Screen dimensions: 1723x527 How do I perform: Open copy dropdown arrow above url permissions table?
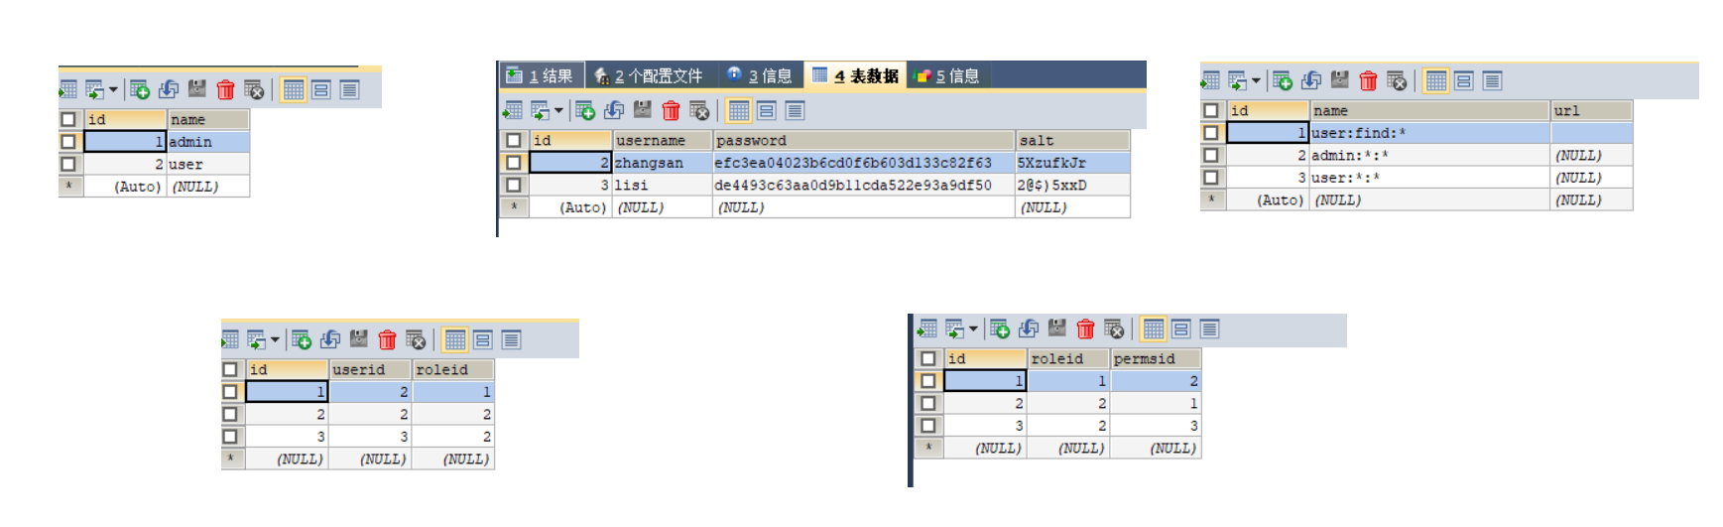point(1256,80)
